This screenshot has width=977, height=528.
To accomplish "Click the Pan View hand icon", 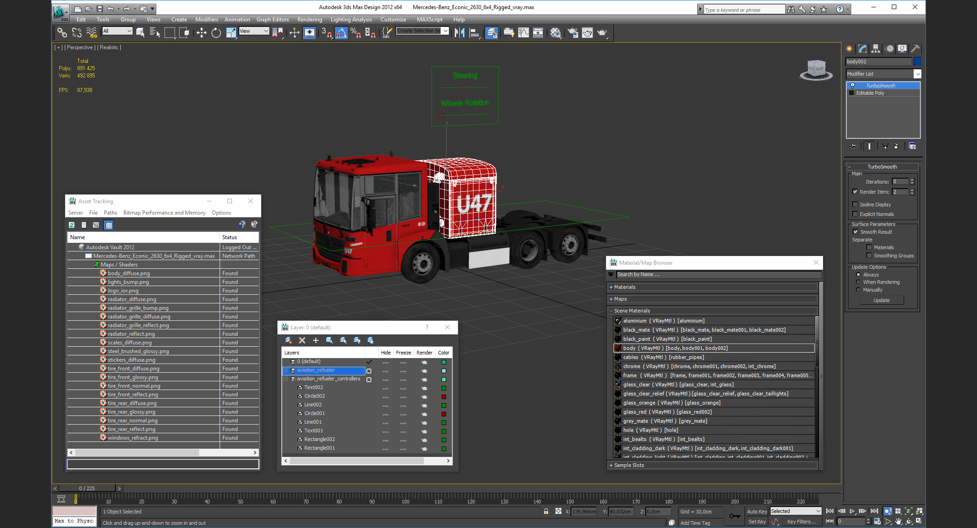I will click(x=898, y=522).
